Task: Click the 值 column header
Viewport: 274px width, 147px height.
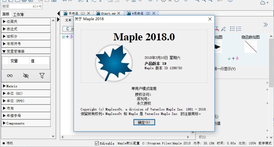Action: (39, 61)
